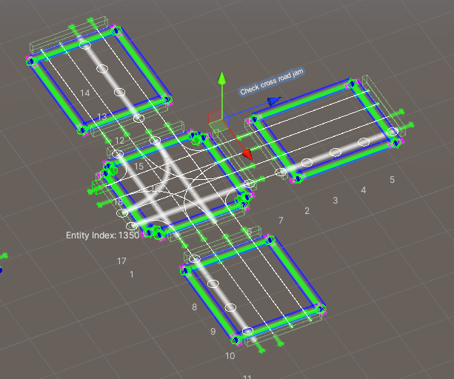This screenshot has height=379, width=454.
Task: Click the green plane square of move gizmo
Action: click(218, 126)
